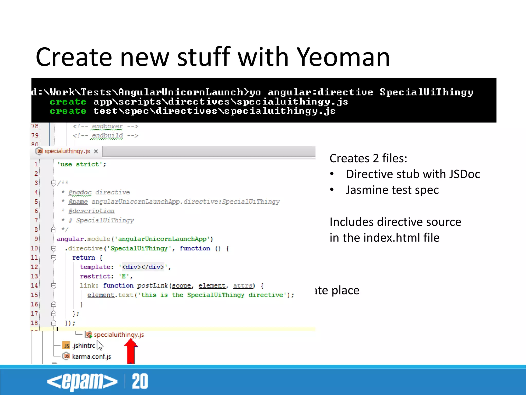
Task: Click the attrs parameter on line 14
Action: click(243, 286)
